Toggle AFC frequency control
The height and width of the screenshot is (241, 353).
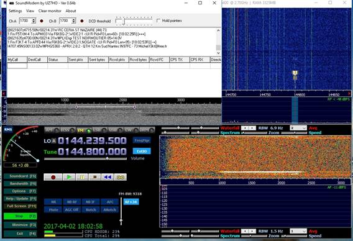tap(109, 202)
